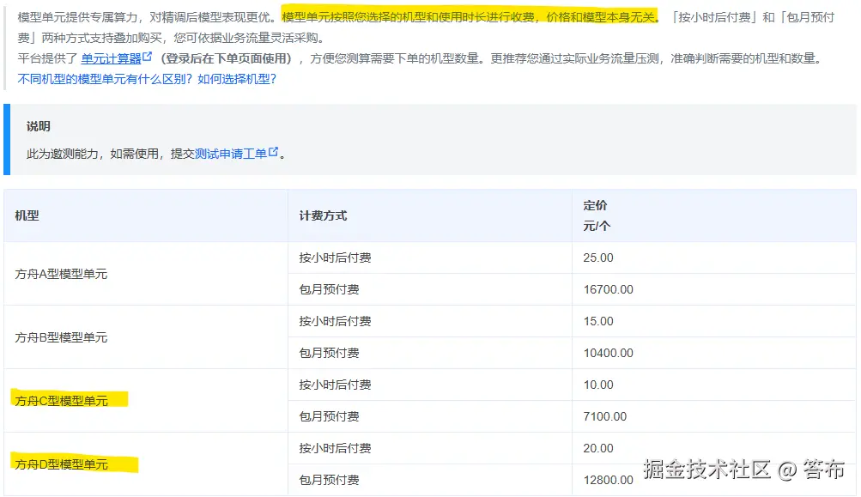The image size is (861, 497).
Task: Select the 说明 heading text
Action: 39,126
